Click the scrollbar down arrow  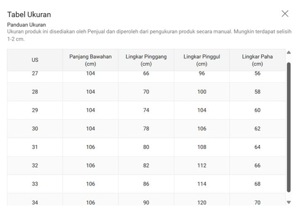coord(289,202)
